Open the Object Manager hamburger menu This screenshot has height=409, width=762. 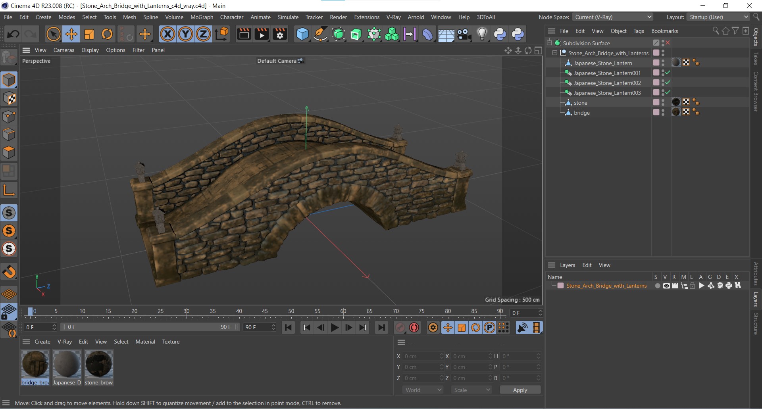[x=552, y=31]
